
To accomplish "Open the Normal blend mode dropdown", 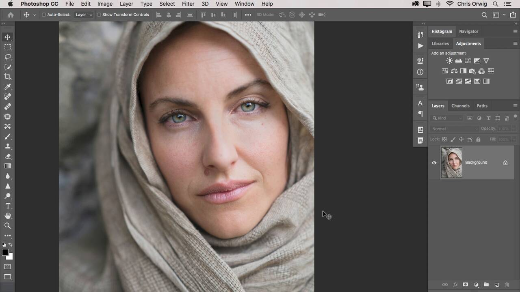I will (455, 129).
